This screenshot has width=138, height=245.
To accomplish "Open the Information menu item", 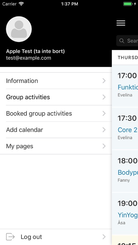I will (x=56, y=81).
